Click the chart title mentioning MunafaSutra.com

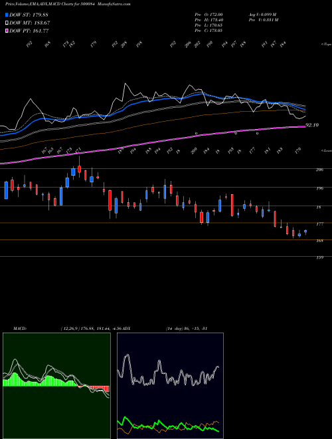tap(68, 4)
